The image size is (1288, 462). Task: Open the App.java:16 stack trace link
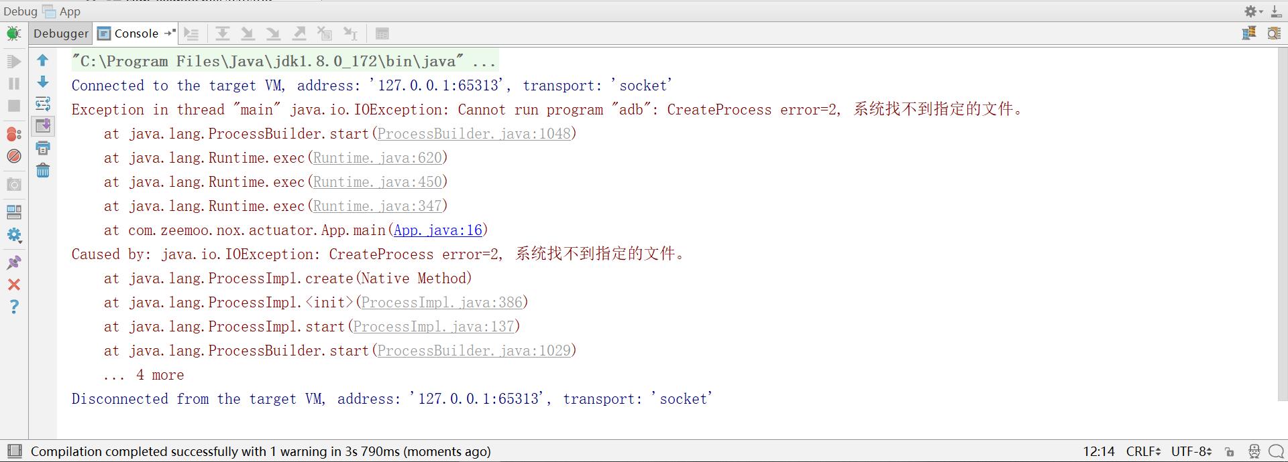coord(437,230)
